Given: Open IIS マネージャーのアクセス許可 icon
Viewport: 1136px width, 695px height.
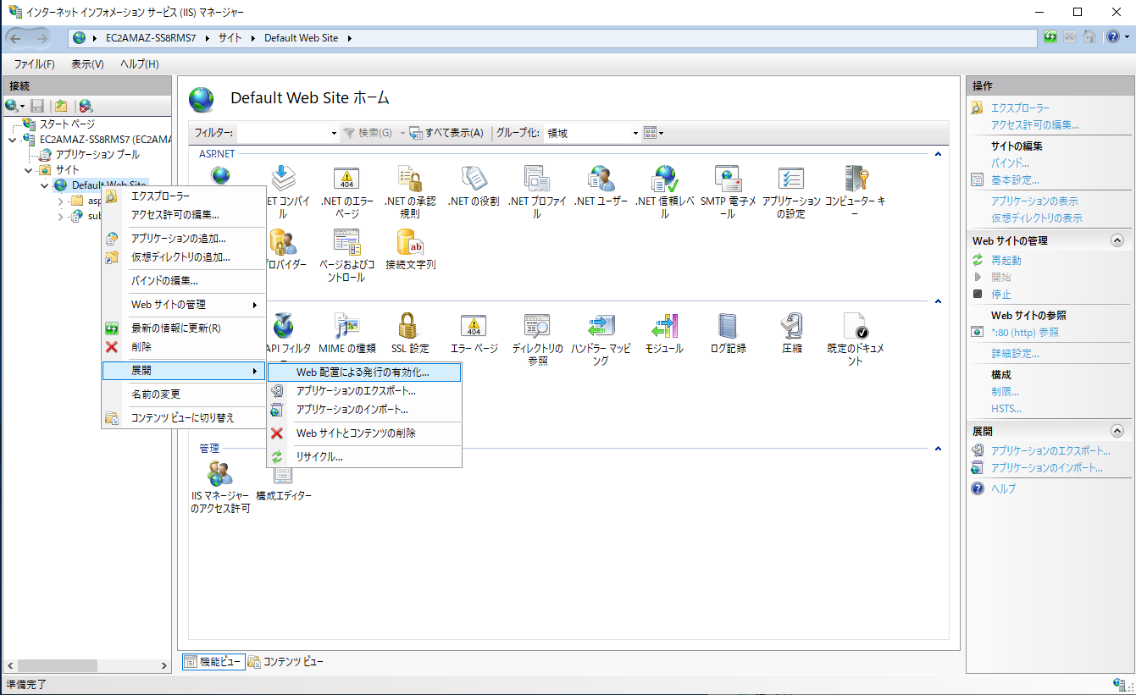Looking at the screenshot, I should [219, 474].
